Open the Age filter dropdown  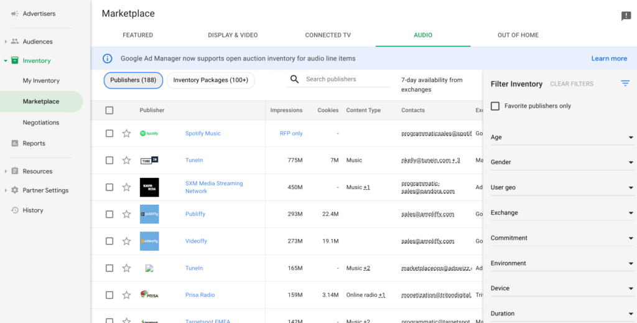click(x=562, y=138)
